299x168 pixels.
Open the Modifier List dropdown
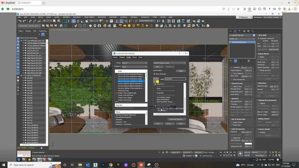242,39
